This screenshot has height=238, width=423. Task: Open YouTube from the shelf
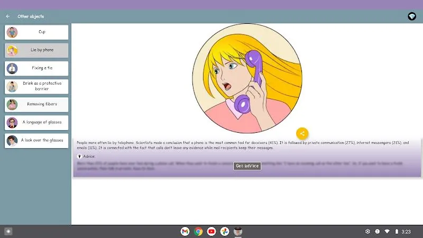(212, 231)
